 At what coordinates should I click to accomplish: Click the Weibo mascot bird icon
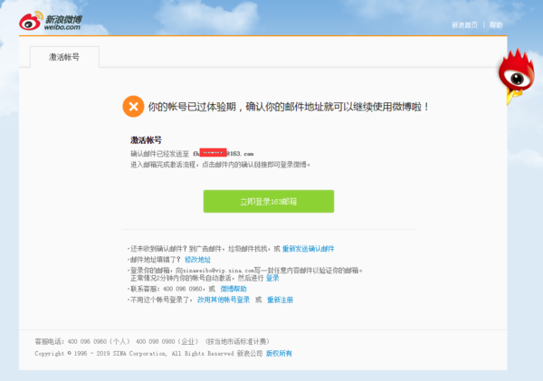click(517, 76)
